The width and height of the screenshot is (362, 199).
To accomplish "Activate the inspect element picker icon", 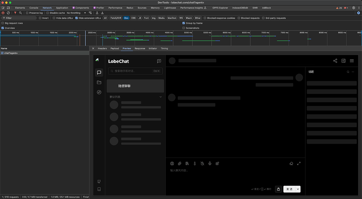I will (x=3, y=8).
